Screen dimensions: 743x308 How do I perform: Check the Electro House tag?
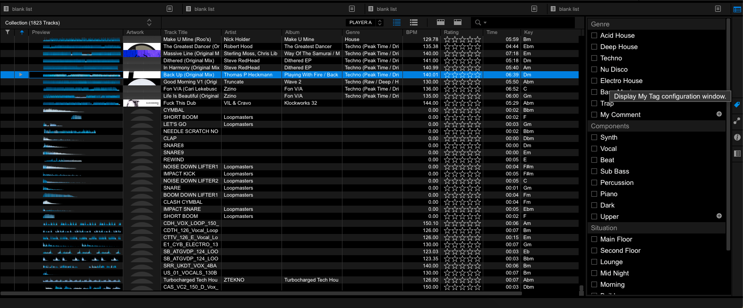coord(594,81)
